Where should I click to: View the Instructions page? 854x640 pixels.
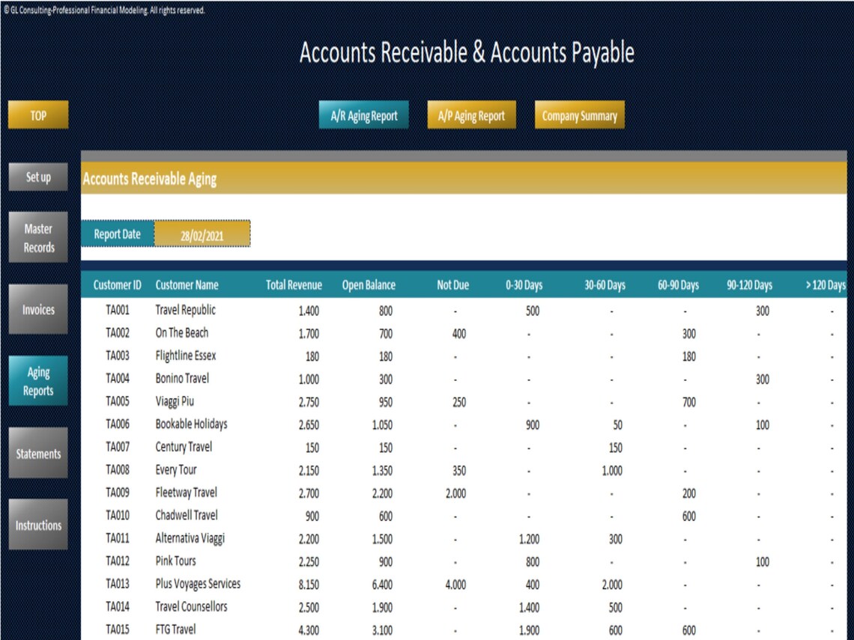click(37, 525)
